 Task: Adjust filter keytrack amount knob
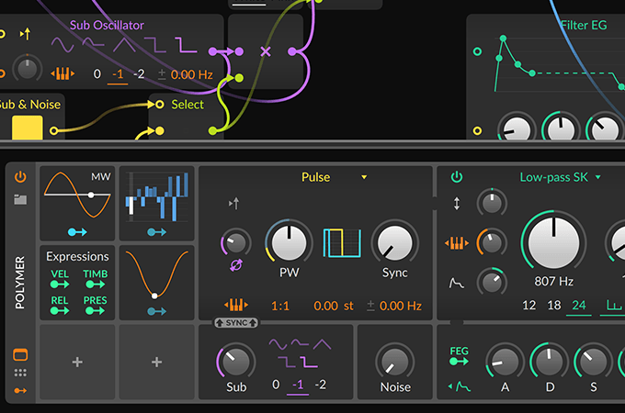tap(492, 242)
